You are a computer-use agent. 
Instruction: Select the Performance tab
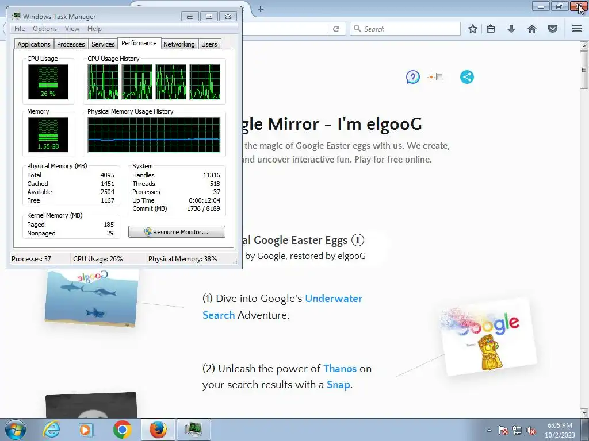tap(139, 43)
